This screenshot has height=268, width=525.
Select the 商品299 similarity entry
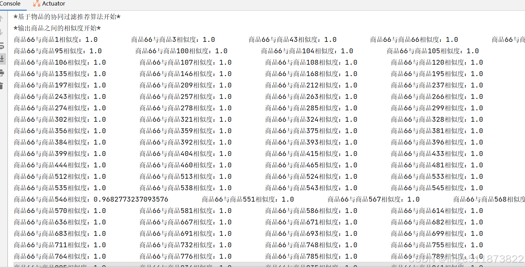click(x=437, y=108)
